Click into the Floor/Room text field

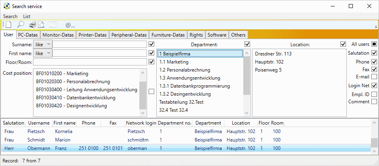(90, 62)
